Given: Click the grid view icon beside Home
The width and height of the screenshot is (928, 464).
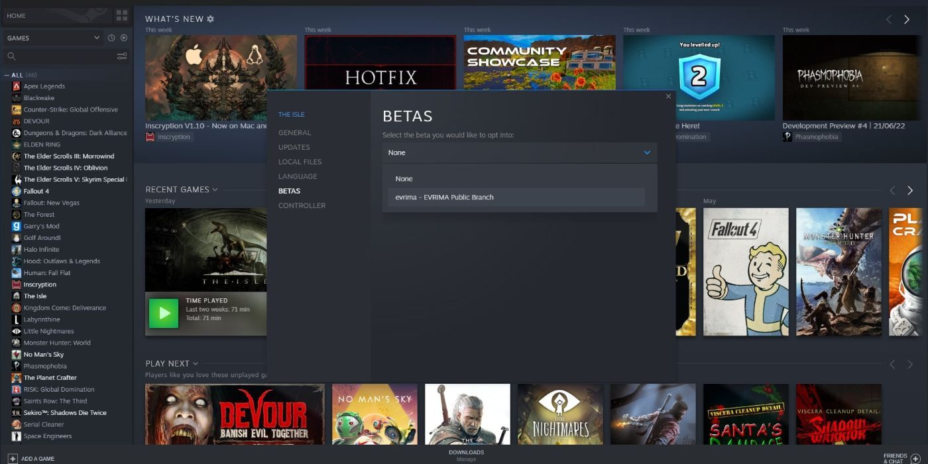Looking at the screenshot, I should pyautogui.click(x=121, y=15).
